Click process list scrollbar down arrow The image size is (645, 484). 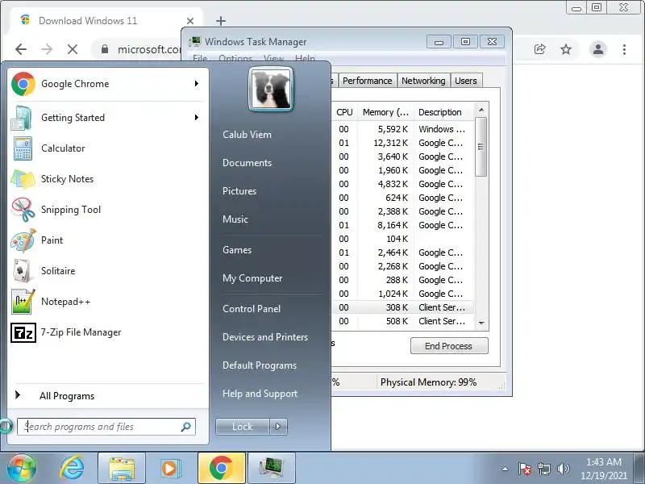(x=481, y=323)
